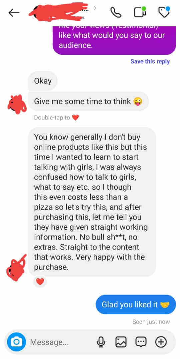Select the 'Give me some time to think' message
This screenshot has width=180, height=359.
[88, 101]
